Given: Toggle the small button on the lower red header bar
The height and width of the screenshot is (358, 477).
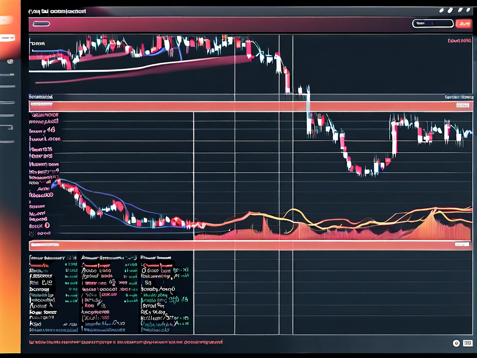Looking at the screenshot, I should [x=462, y=244].
